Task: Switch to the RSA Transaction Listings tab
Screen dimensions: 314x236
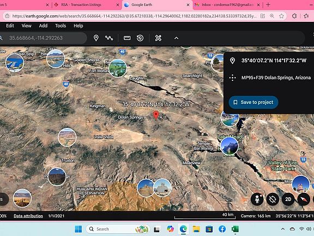Action: click(86, 4)
